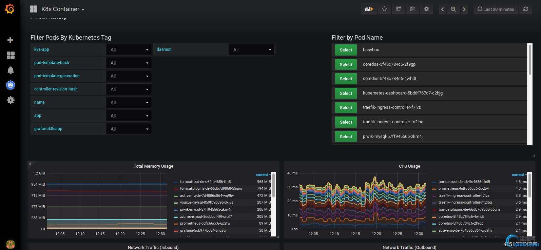This screenshot has height=250, width=541.
Task: Toggle tomcatplugins series in memory legend
Action: coord(211,188)
